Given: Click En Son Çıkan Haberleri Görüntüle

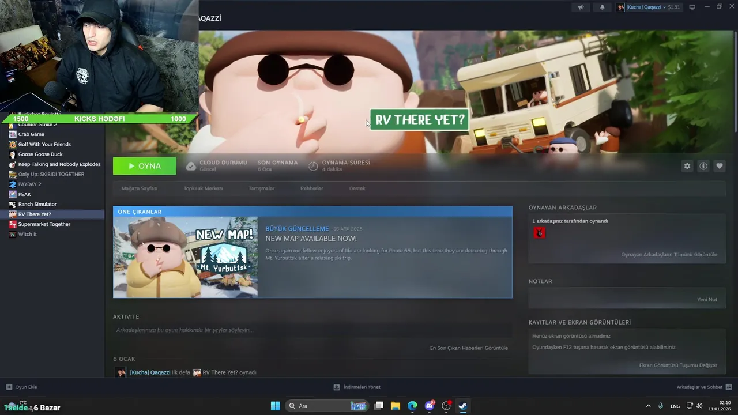Looking at the screenshot, I should pyautogui.click(x=469, y=348).
